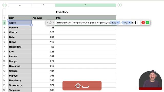
Task: Select column B header
Action: (x=43, y=5)
